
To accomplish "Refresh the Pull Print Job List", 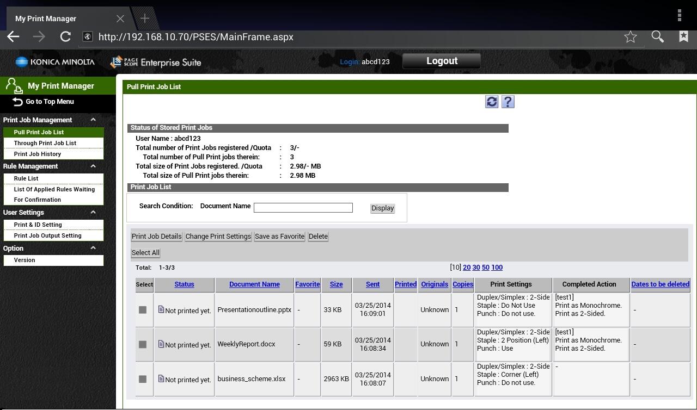I will [x=492, y=102].
